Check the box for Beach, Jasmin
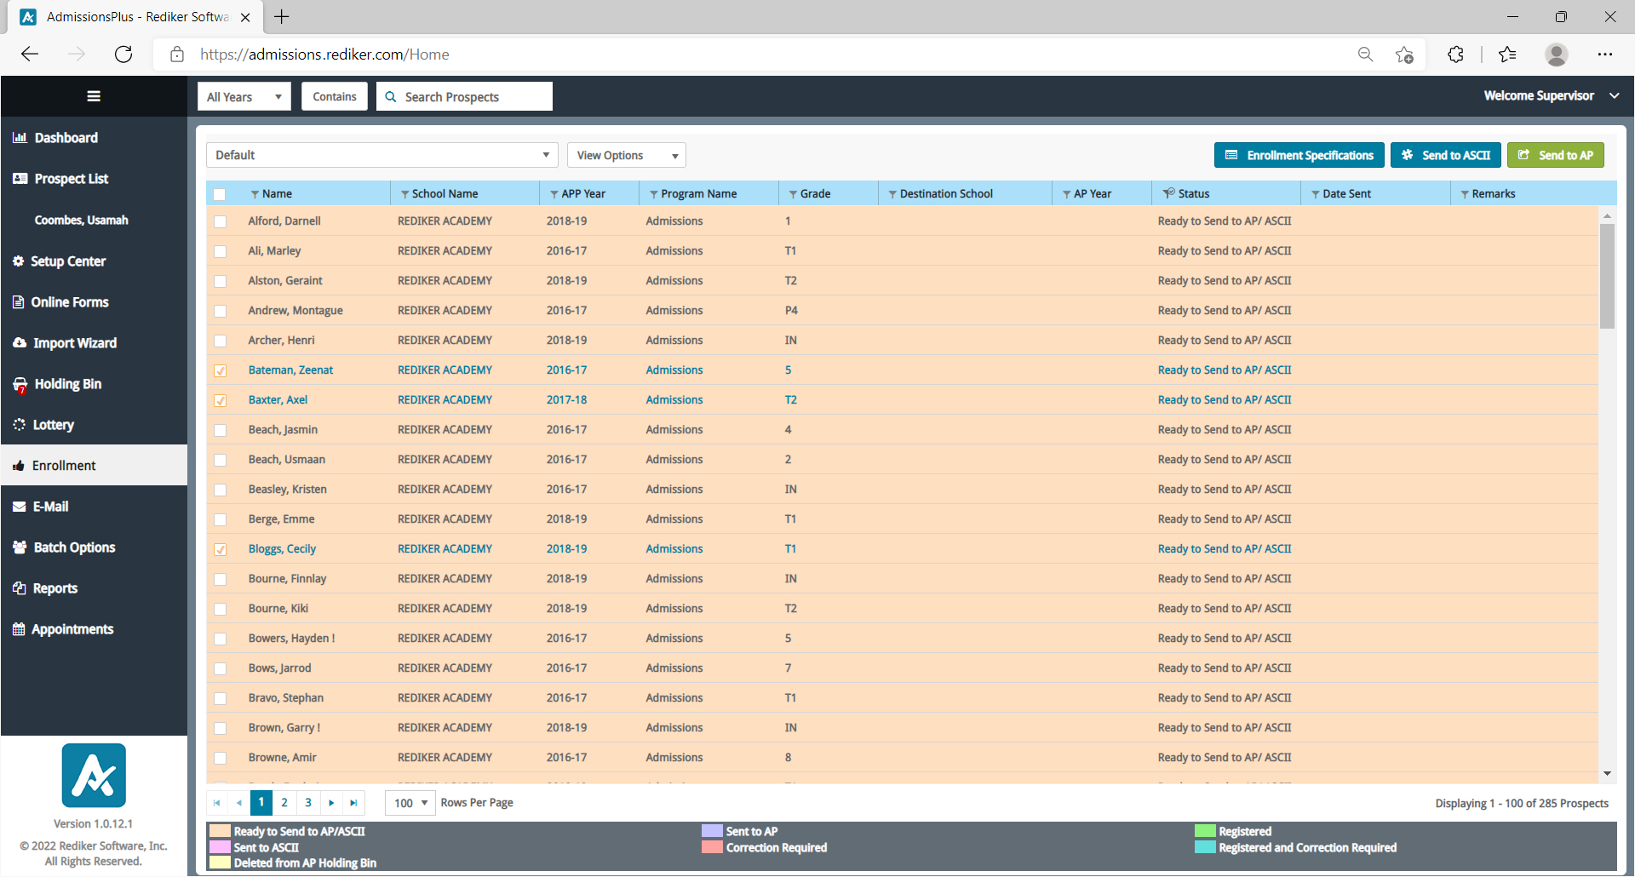The width and height of the screenshot is (1635, 877). (x=220, y=430)
